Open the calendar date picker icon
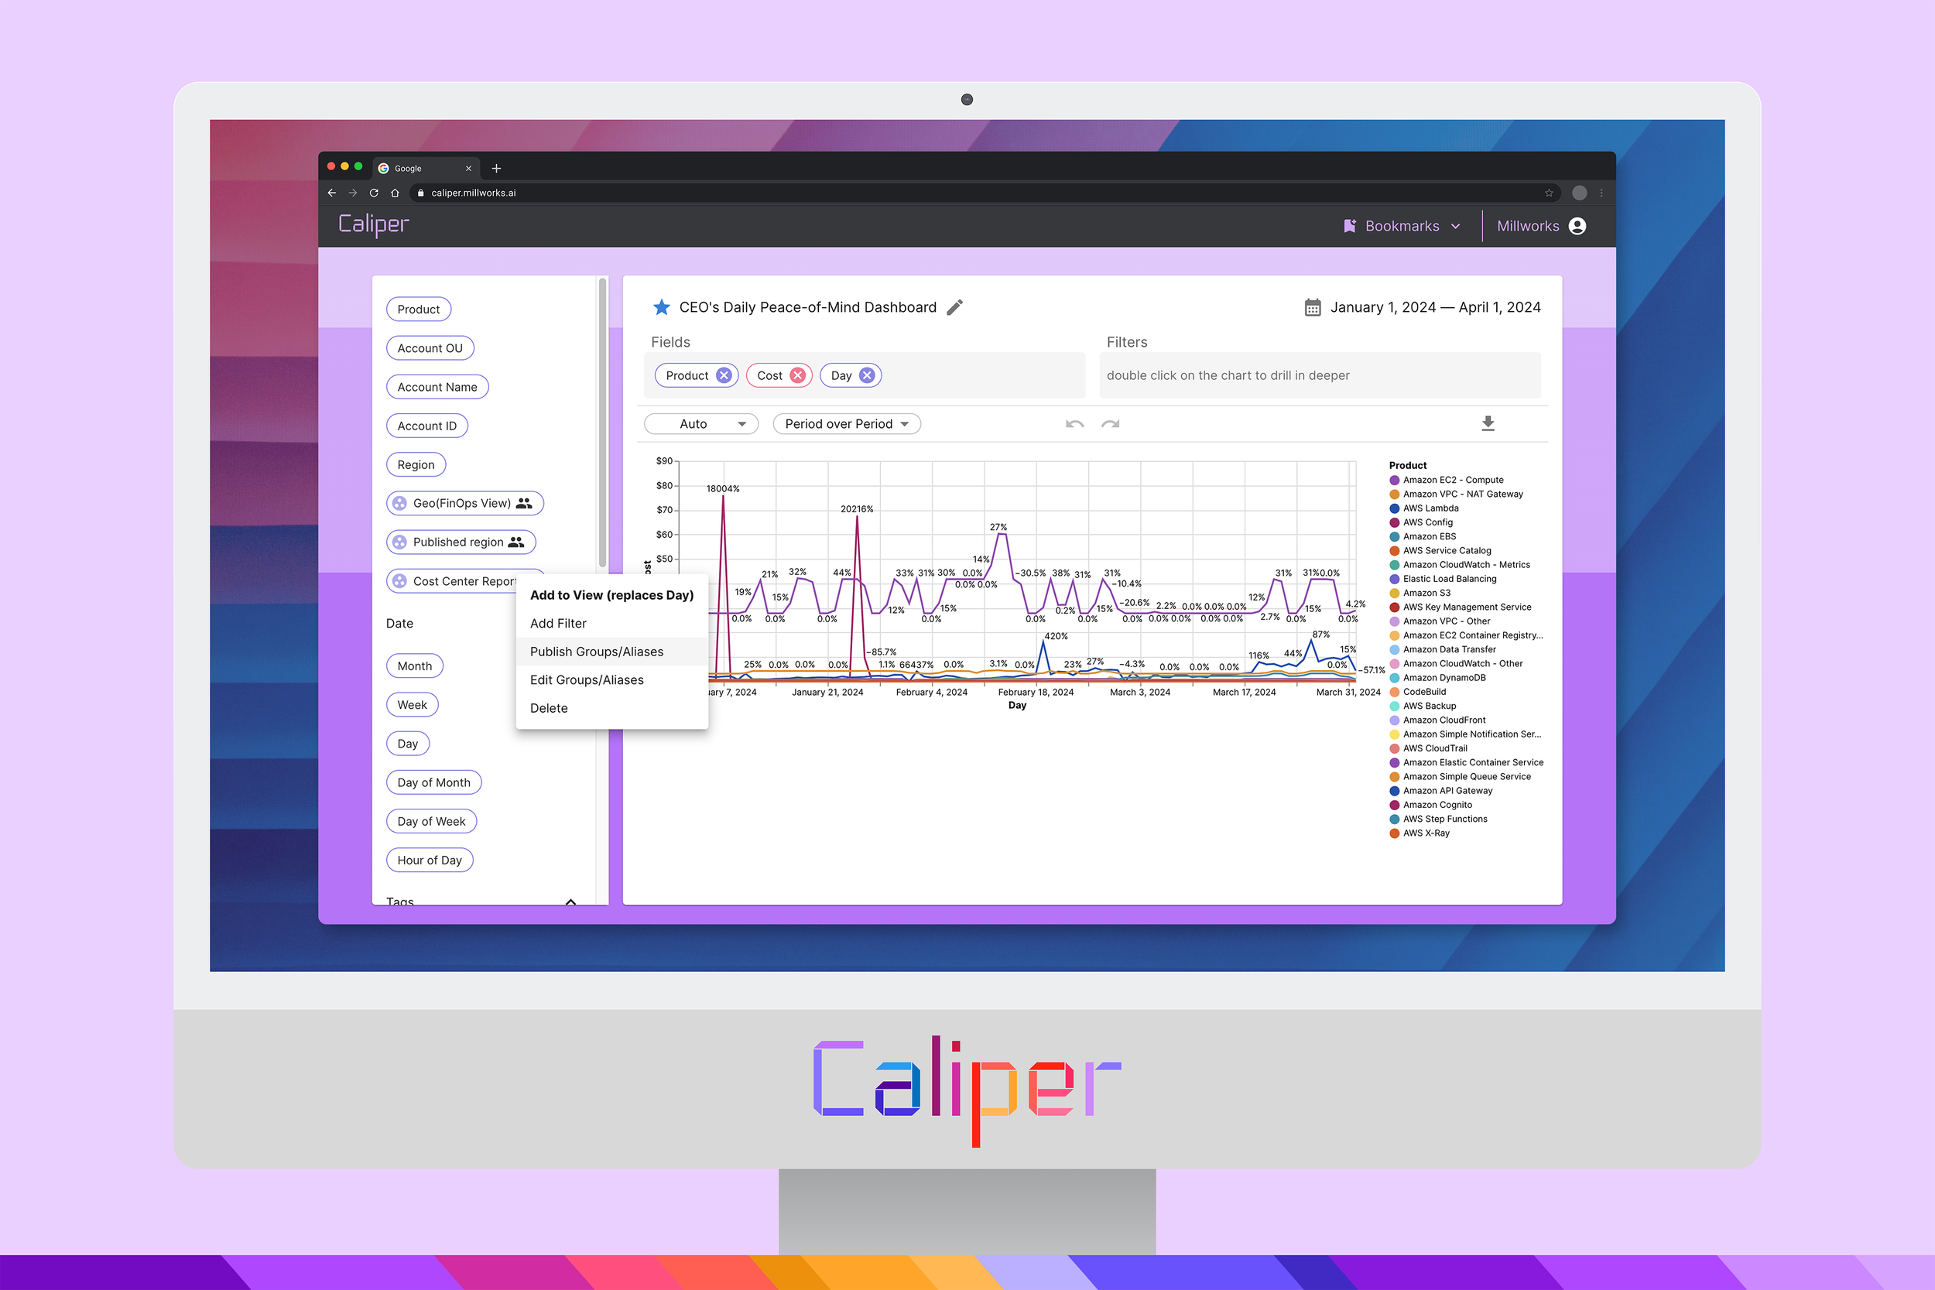Screen dimensions: 1935x1290 tap(1313, 308)
